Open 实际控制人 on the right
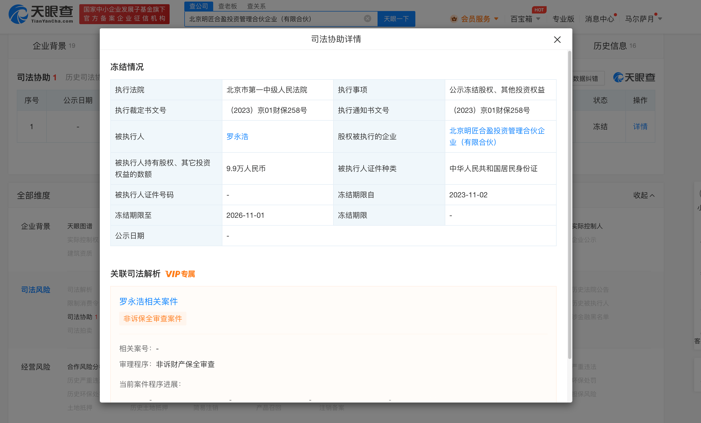The width and height of the screenshot is (701, 423). [x=587, y=226]
